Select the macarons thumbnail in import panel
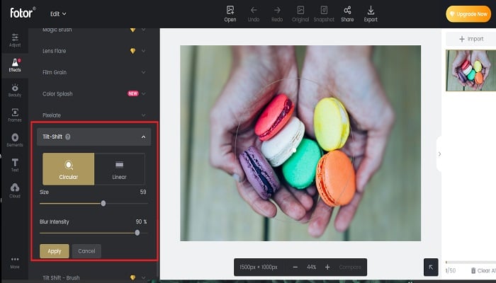The width and height of the screenshot is (496, 283). coord(470,70)
